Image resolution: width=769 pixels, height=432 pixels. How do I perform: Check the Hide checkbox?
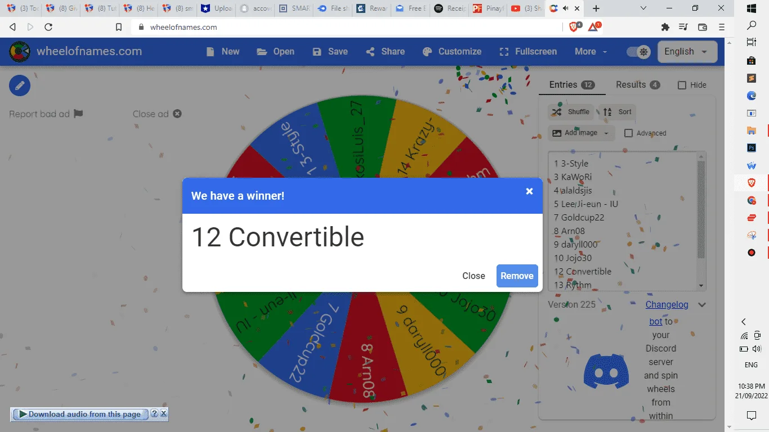(682, 85)
